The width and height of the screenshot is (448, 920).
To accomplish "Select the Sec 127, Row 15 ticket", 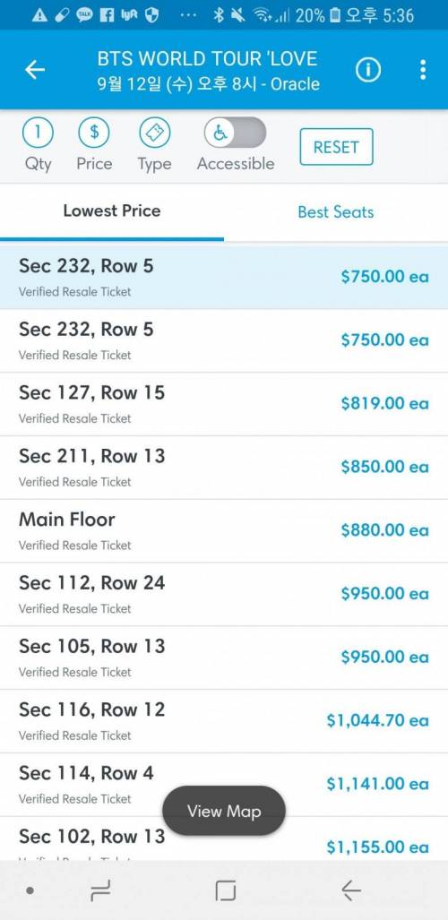I will pos(224,404).
